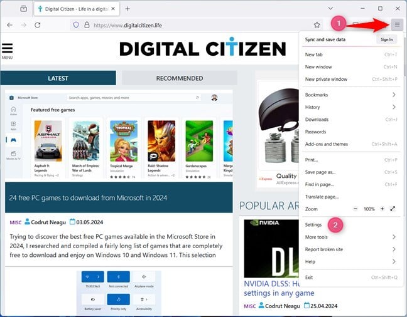The image size is (407, 317).
Task: Select New tab menu entry
Action: point(351,55)
